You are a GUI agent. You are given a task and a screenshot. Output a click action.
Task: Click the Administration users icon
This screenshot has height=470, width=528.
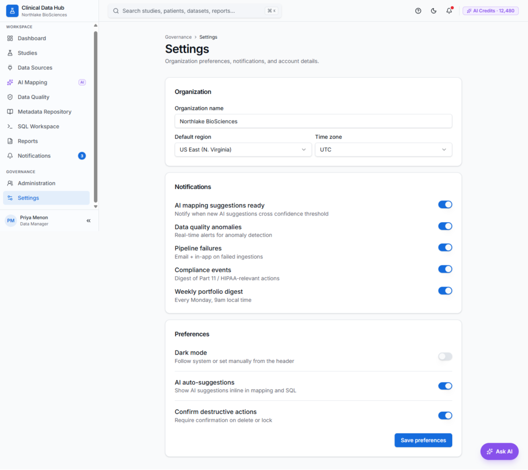coord(10,183)
